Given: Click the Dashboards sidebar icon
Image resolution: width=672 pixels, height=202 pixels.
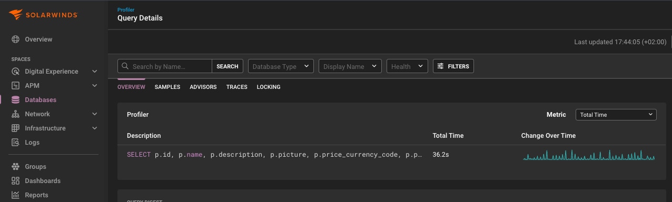Looking at the screenshot, I should click(15, 181).
